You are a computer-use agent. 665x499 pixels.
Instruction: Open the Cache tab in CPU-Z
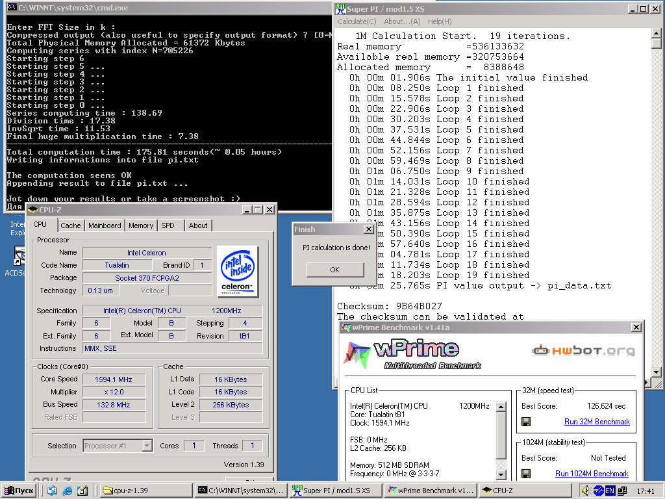tap(70, 225)
